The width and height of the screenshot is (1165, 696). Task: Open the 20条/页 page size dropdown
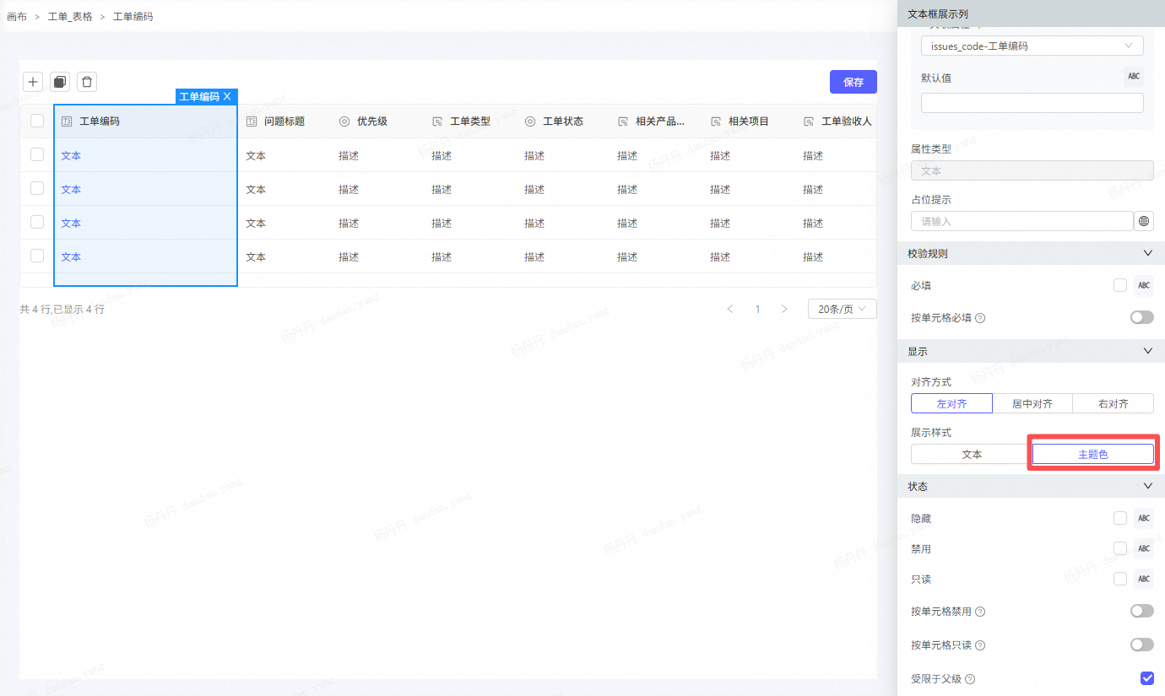tap(842, 310)
